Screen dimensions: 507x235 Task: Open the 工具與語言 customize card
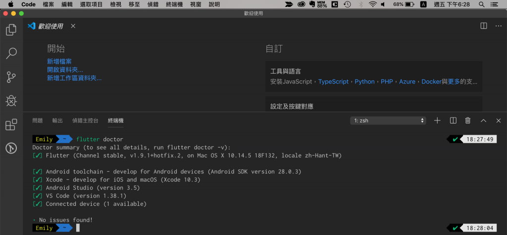pos(374,77)
